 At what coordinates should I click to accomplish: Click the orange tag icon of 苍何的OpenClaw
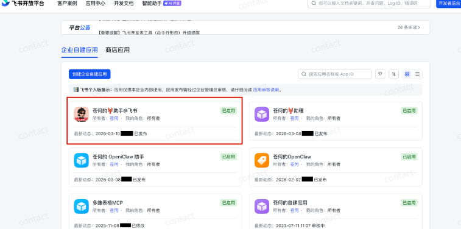click(262, 160)
